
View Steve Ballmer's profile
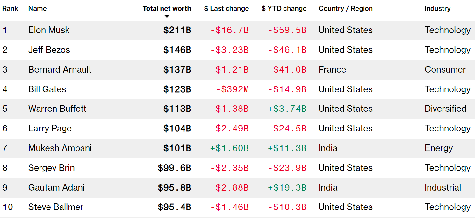(55, 207)
